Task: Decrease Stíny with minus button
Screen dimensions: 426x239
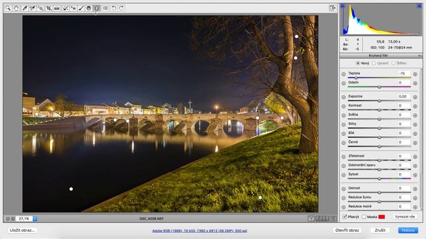Action: click(x=343, y=125)
